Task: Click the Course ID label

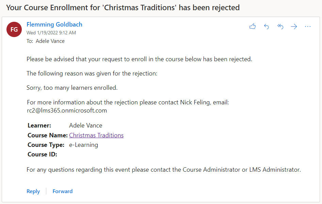Action: (x=42, y=154)
